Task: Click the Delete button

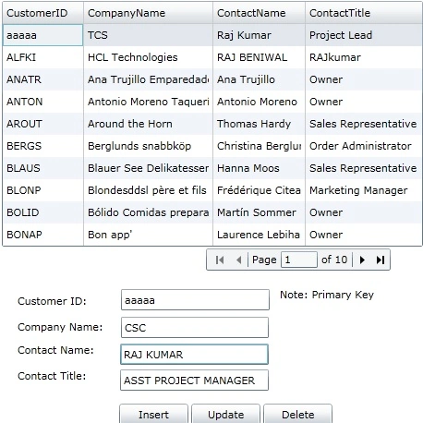Action: [297, 414]
